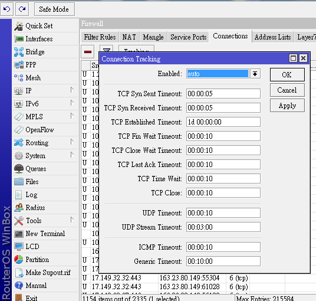Edit TCP Close Wait Timeout field
This screenshot has width=316, height=301.
[223, 150]
